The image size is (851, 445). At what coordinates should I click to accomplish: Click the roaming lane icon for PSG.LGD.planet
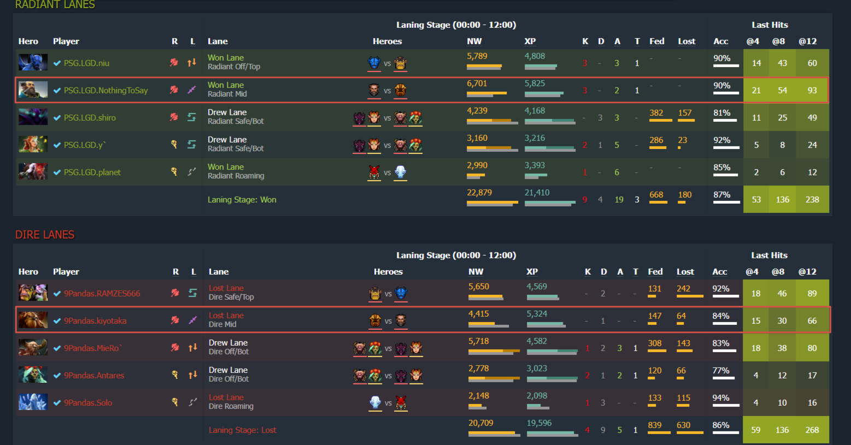pos(192,171)
